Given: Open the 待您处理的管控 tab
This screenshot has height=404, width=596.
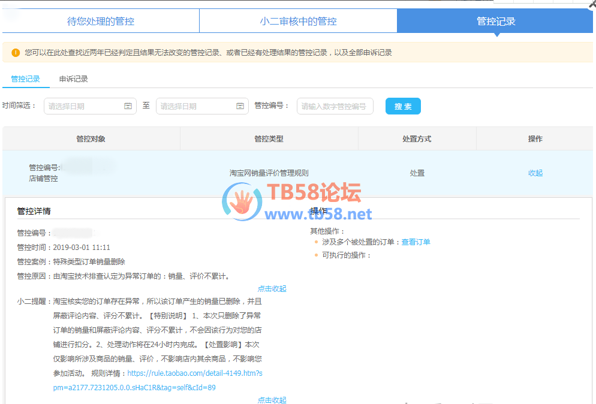Looking at the screenshot, I should point(101,22).
